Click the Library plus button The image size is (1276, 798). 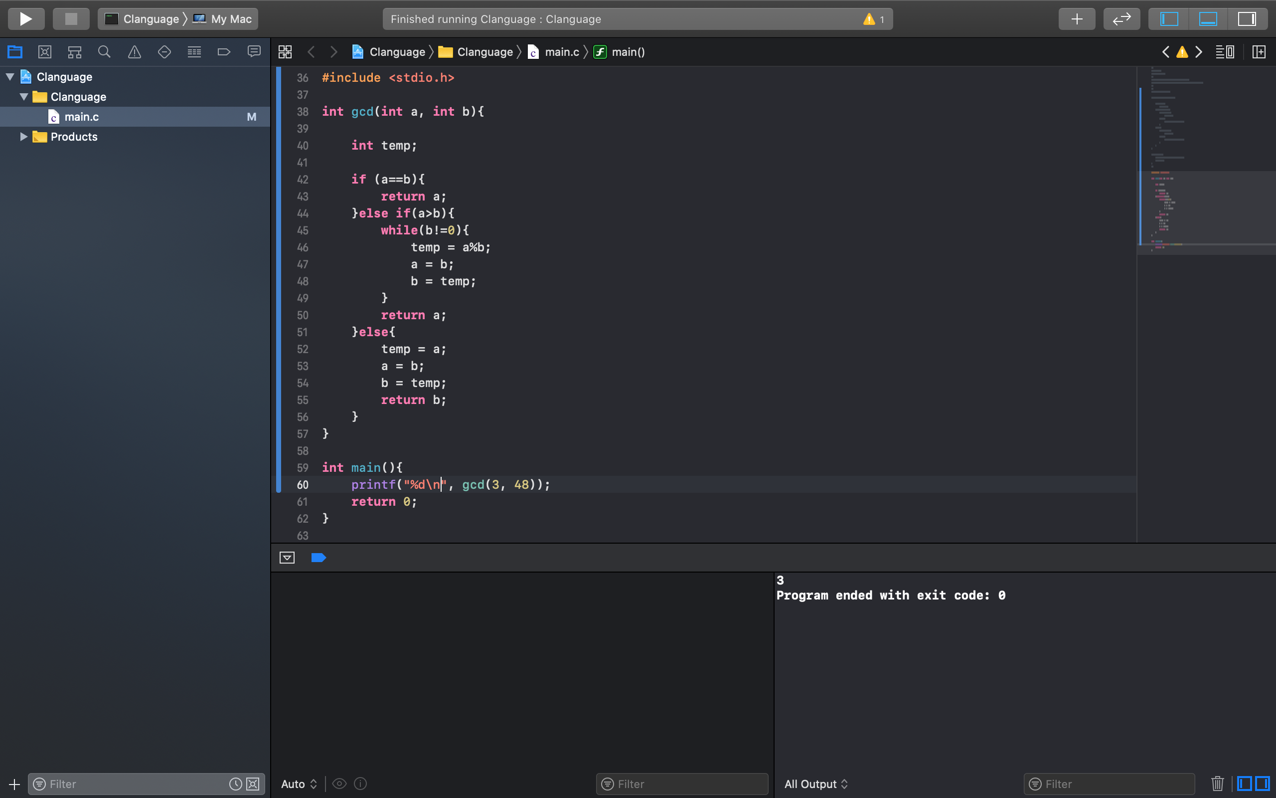(x=1077, y=19)
